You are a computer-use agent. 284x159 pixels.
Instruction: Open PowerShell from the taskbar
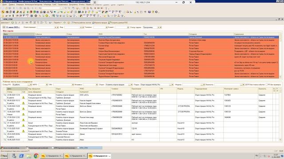(21, 156)
